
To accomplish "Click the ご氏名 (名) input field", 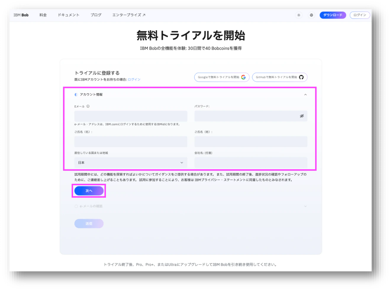I will [x=131, y=142].
